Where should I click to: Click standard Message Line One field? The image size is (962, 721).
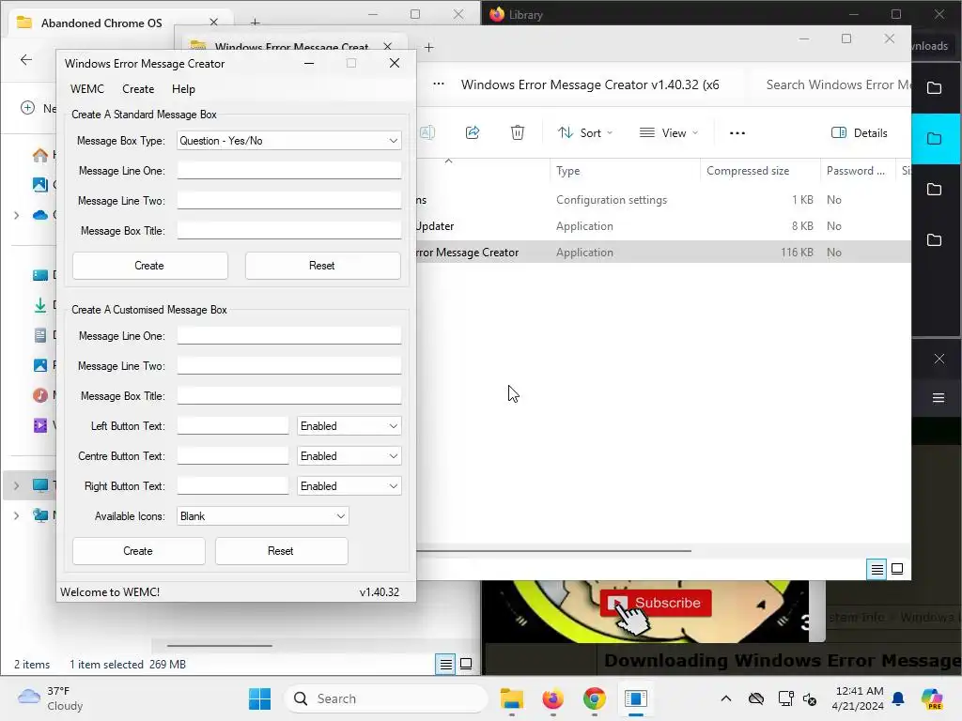click(289, 171)
